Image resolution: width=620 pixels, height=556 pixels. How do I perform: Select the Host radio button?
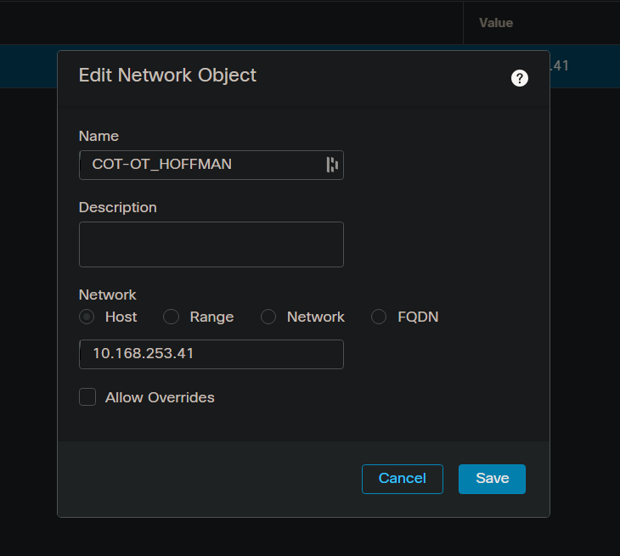pos(87,317)
